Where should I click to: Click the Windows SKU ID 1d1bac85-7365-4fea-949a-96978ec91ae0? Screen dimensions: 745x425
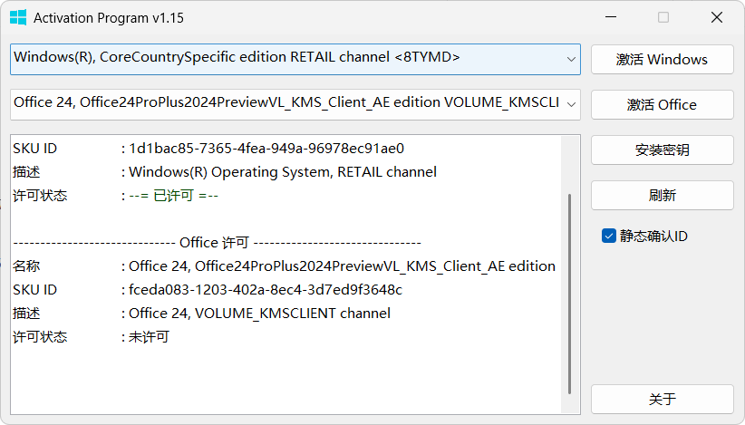(266, 149)
